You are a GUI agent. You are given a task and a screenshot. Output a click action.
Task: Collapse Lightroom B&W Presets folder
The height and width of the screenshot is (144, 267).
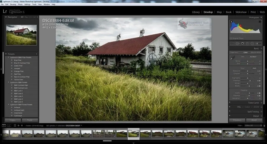click(9, 82)
